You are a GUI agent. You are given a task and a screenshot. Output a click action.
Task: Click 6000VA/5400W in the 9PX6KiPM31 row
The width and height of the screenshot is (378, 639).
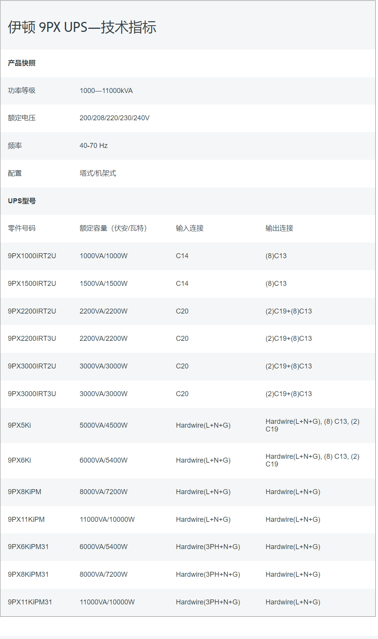coord(104,547)
